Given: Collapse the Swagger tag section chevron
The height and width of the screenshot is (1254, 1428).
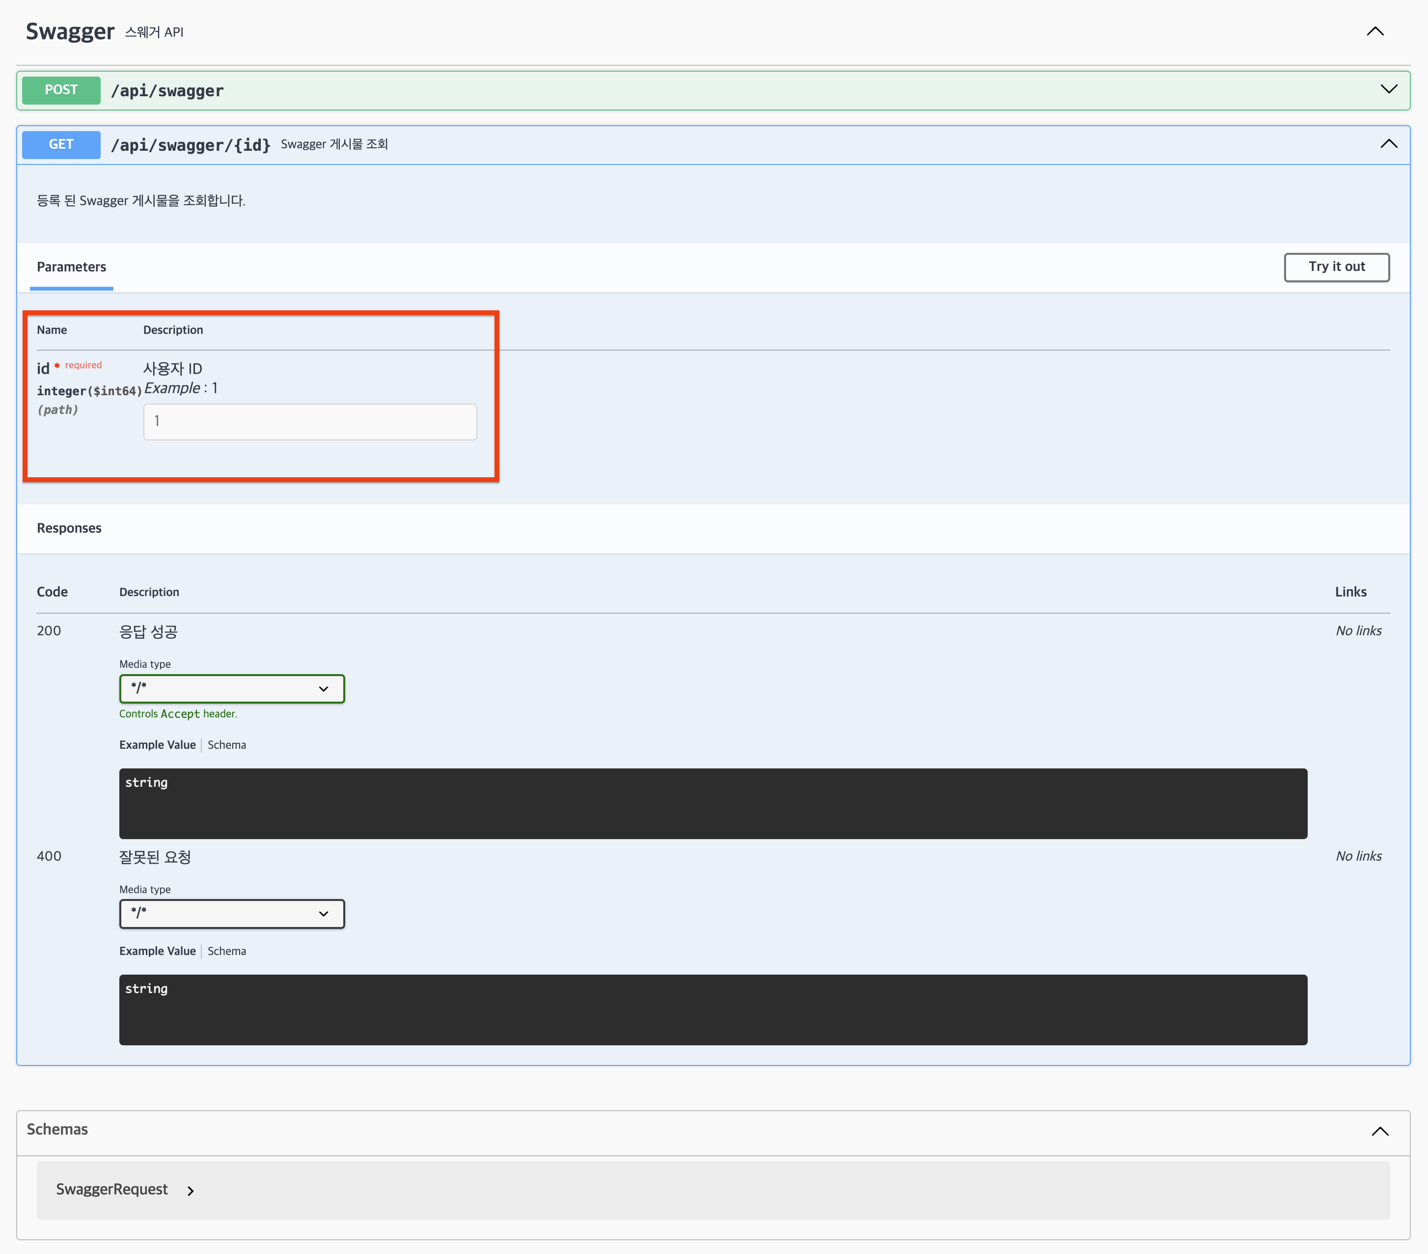Looking at the screenshot, I should click(x=1374, y=31).
